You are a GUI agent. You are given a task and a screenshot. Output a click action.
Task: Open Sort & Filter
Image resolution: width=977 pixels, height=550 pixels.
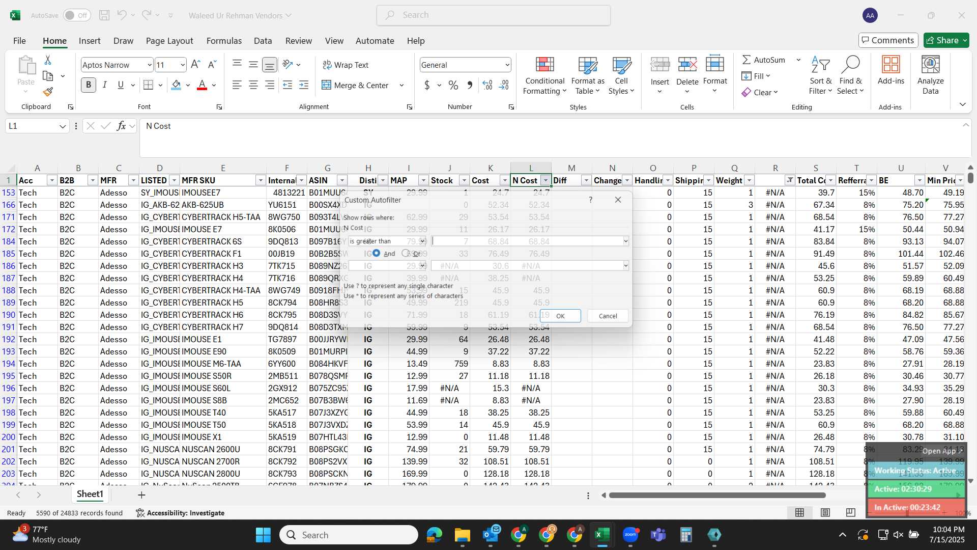pyautogui.click(x=820, y=75)
